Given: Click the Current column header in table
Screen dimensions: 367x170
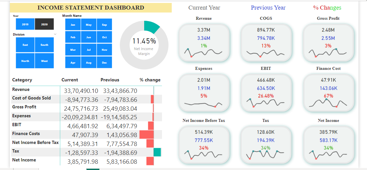Looking at the screenshot, I should (70, 80).
